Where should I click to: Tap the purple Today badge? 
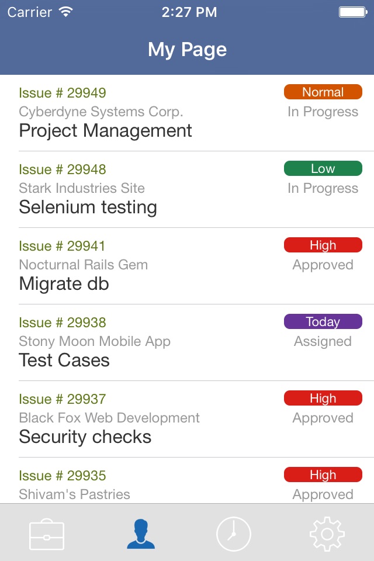pos(323,322)
